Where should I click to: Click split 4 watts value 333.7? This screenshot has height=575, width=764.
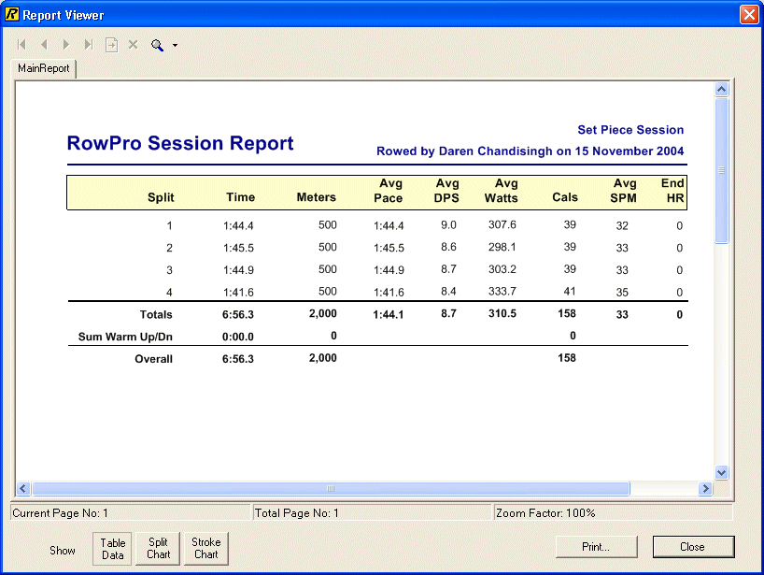tap(502, 292)
